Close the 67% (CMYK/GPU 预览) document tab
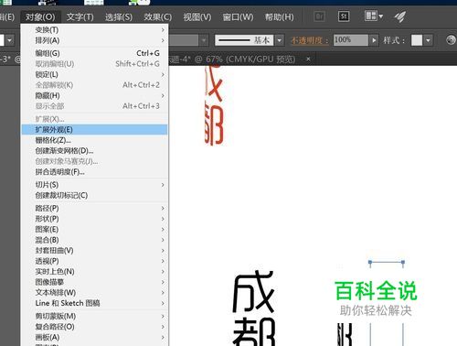The width and height of the screenshot is (457, 346). [308, 59]
